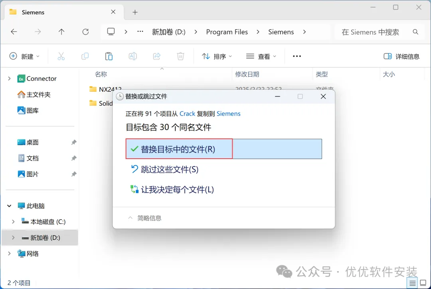
Task: Click the Cut scissors icon
Action: [61, 56]
